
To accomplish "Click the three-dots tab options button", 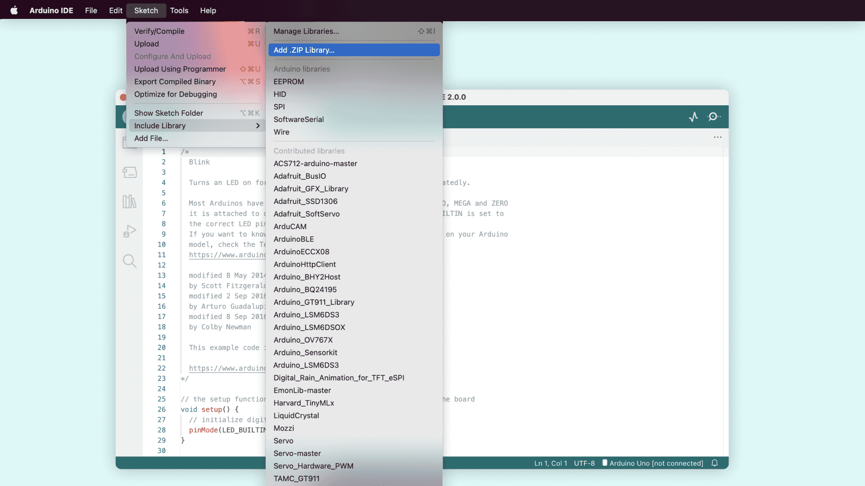I will pyautogui.click(x=718, y=137).
